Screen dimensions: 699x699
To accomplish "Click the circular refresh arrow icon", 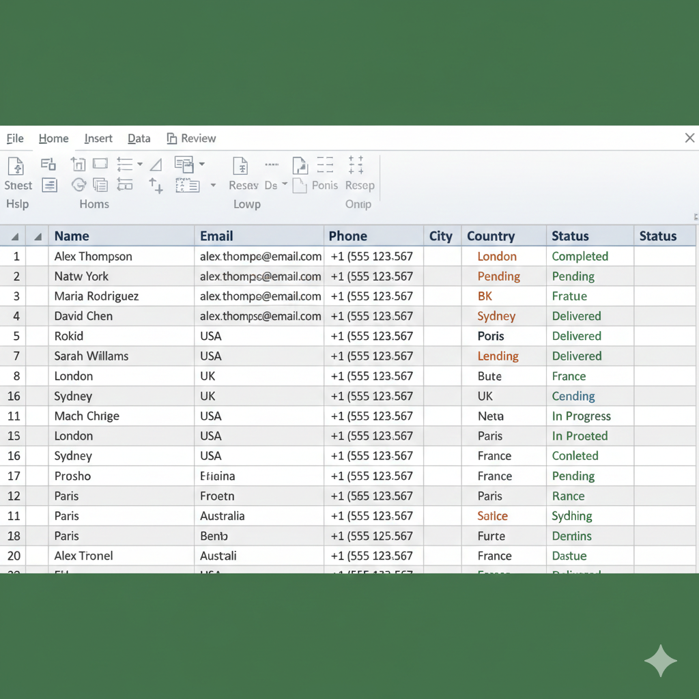I will 79,184.
